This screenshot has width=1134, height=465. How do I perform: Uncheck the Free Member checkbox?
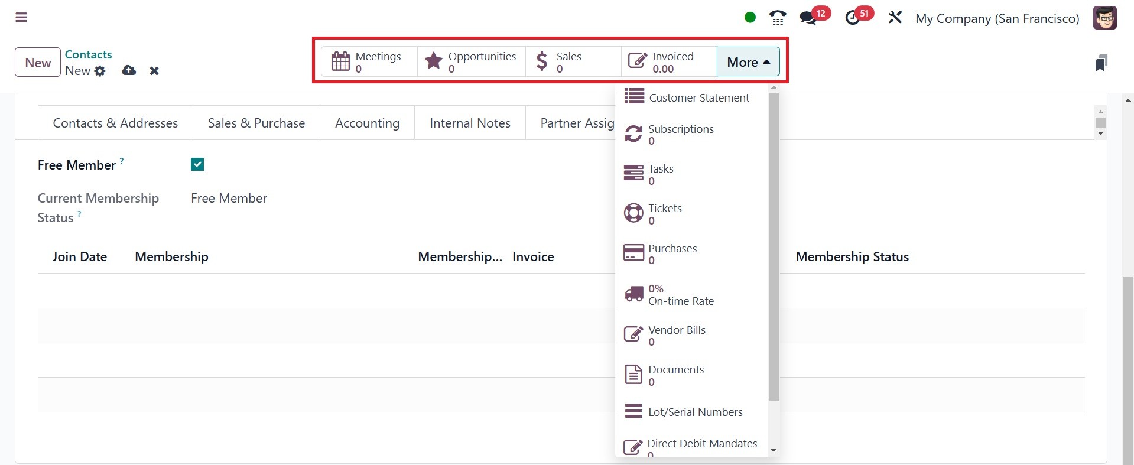pyautogui.click(x=197, y=164)
